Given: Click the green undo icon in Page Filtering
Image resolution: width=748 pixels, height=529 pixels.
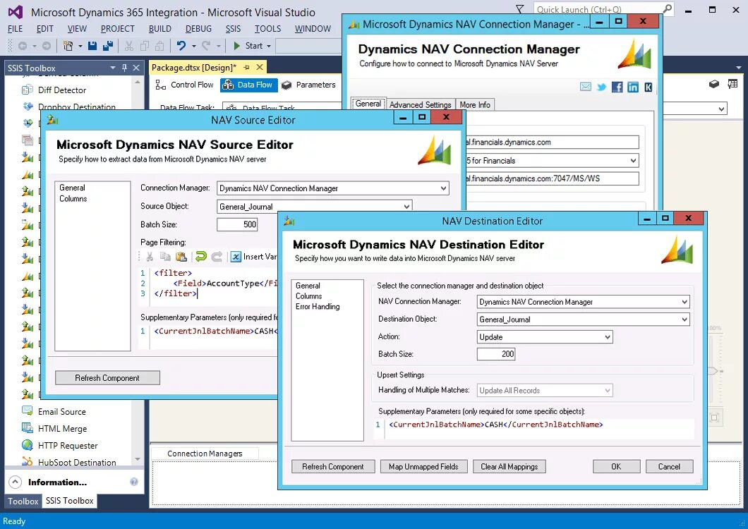Looking at the screenshot, I should [x=201, y=257].
